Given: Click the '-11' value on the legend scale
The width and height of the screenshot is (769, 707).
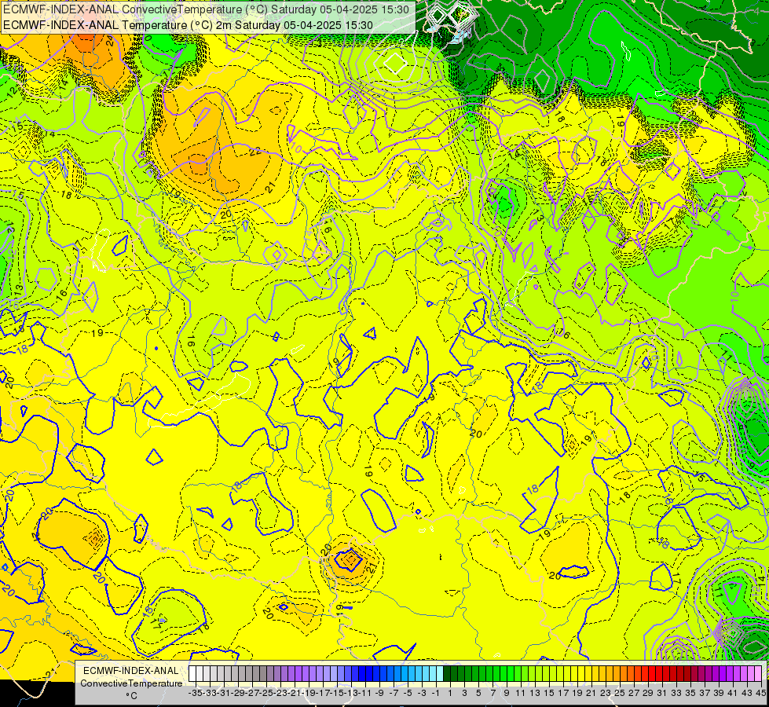Looking at the screenshot, I should pos(365,693).
